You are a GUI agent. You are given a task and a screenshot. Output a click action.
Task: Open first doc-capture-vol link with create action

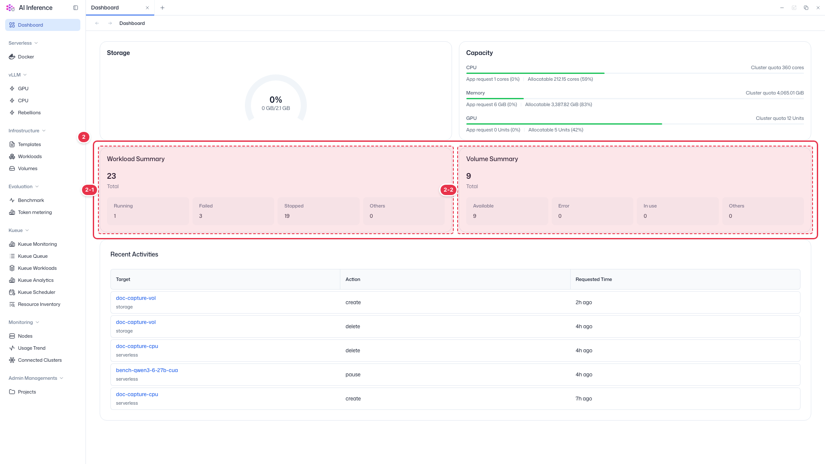click(x=136, y=298)
